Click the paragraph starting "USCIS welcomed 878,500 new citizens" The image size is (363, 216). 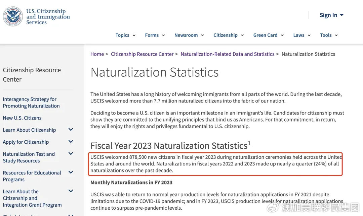(x=216, y=164)
